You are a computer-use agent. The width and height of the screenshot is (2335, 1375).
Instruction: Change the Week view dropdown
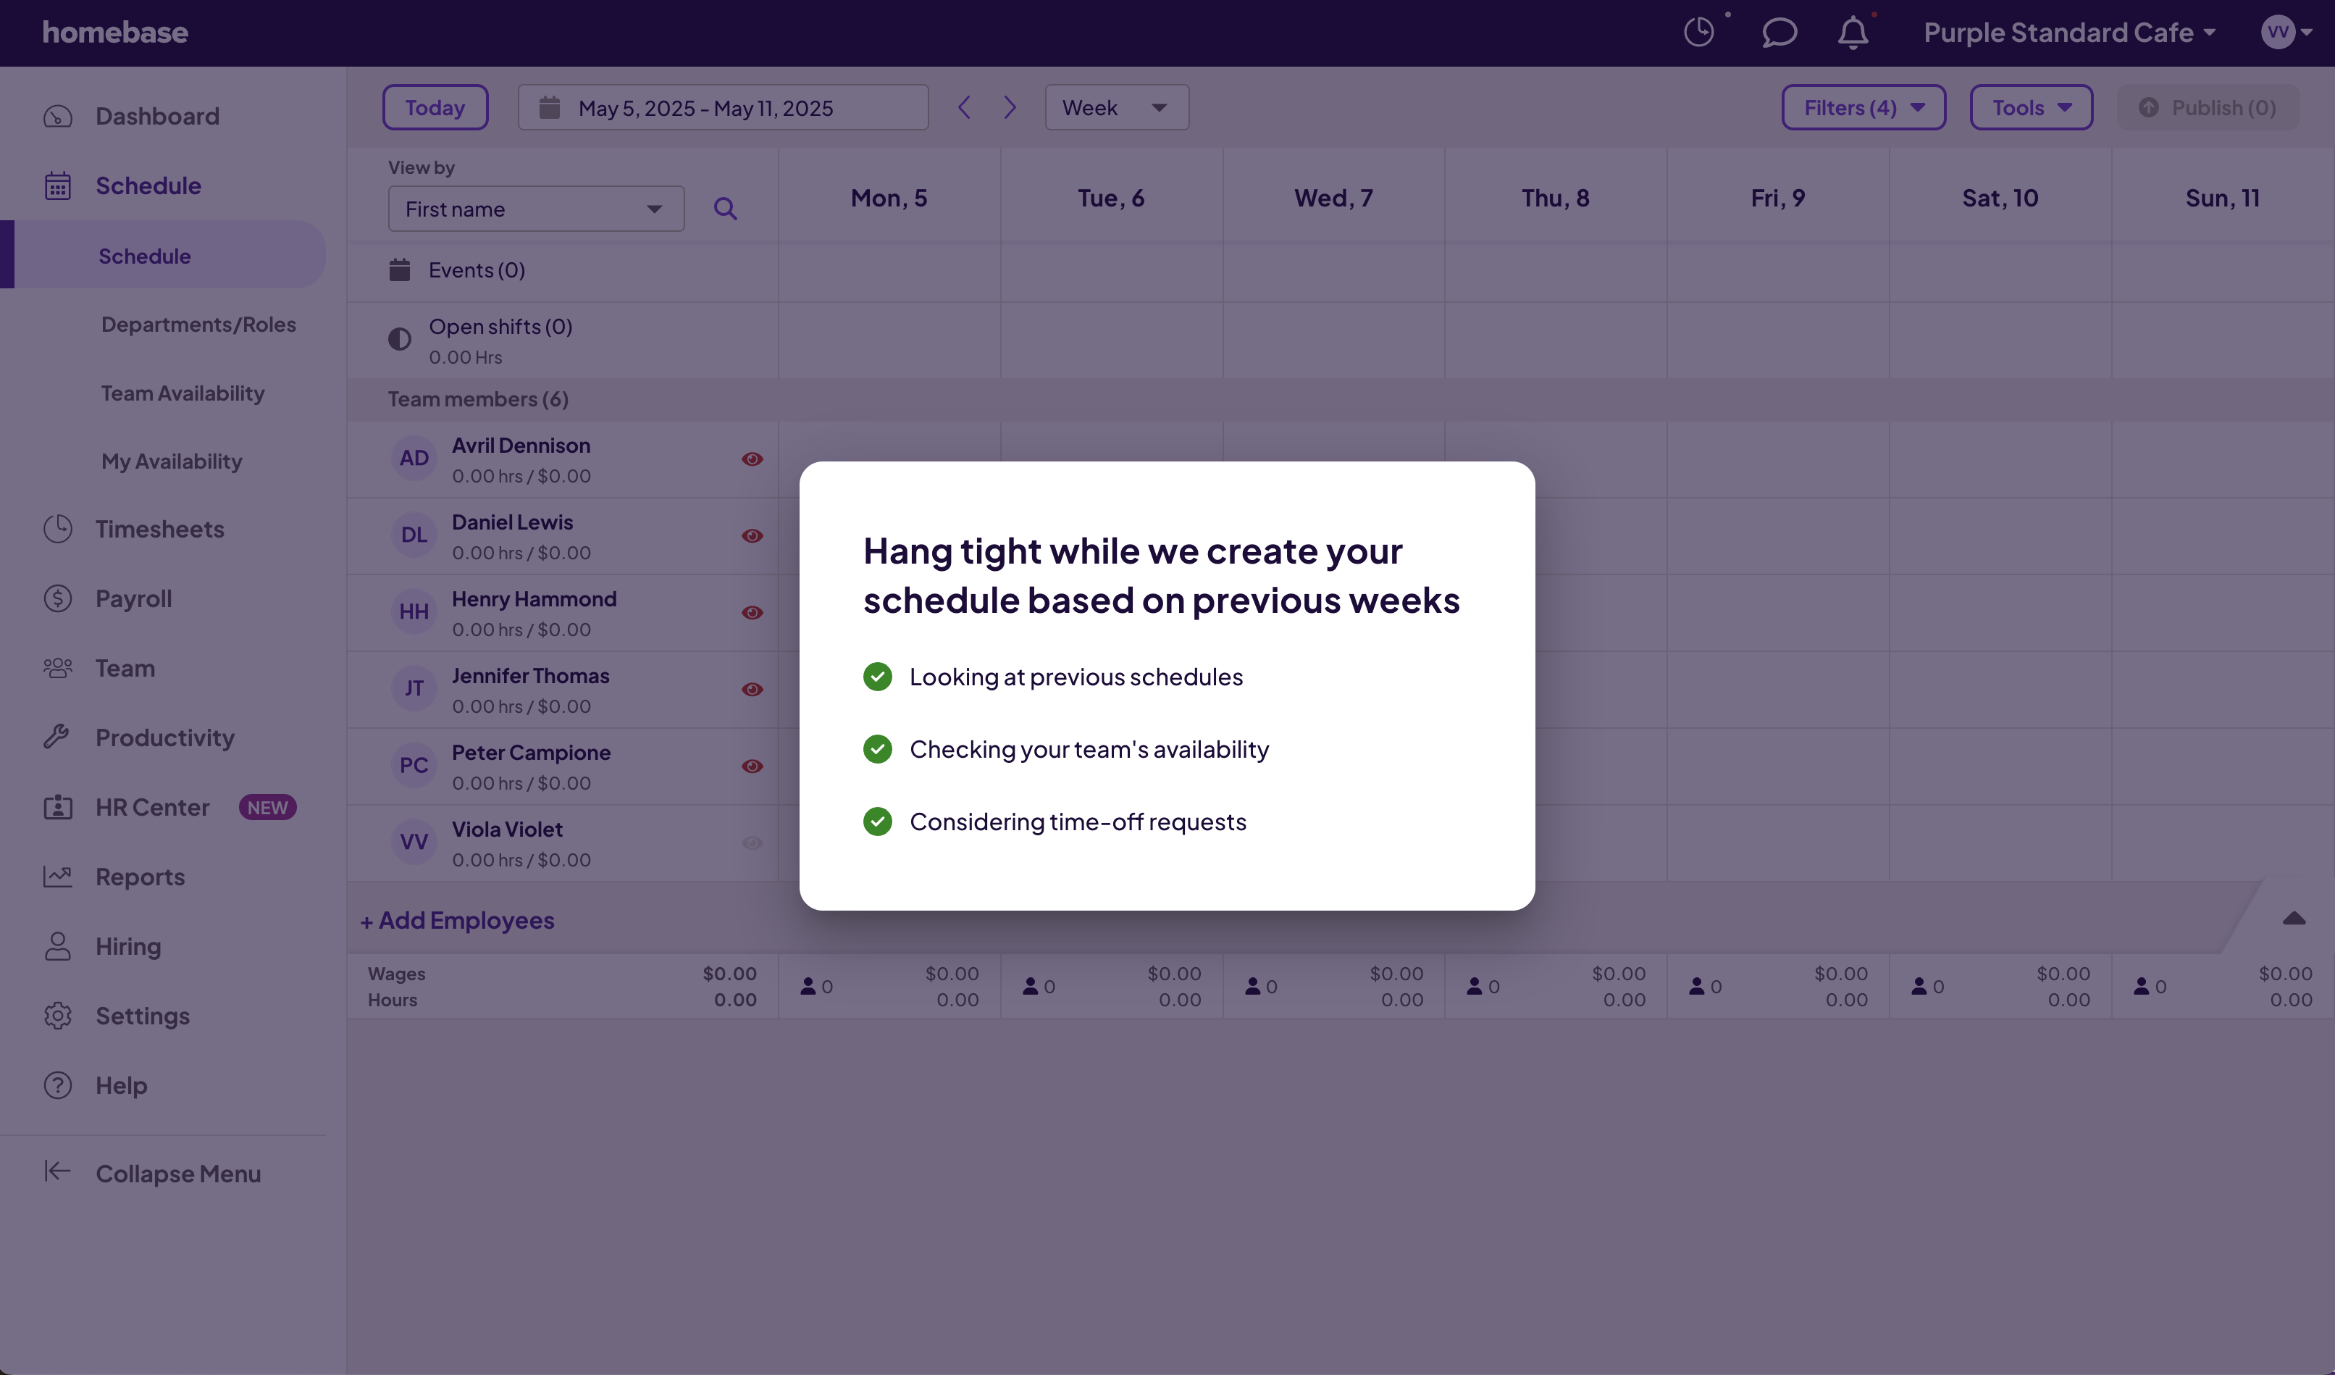(x=1115, y=106)
